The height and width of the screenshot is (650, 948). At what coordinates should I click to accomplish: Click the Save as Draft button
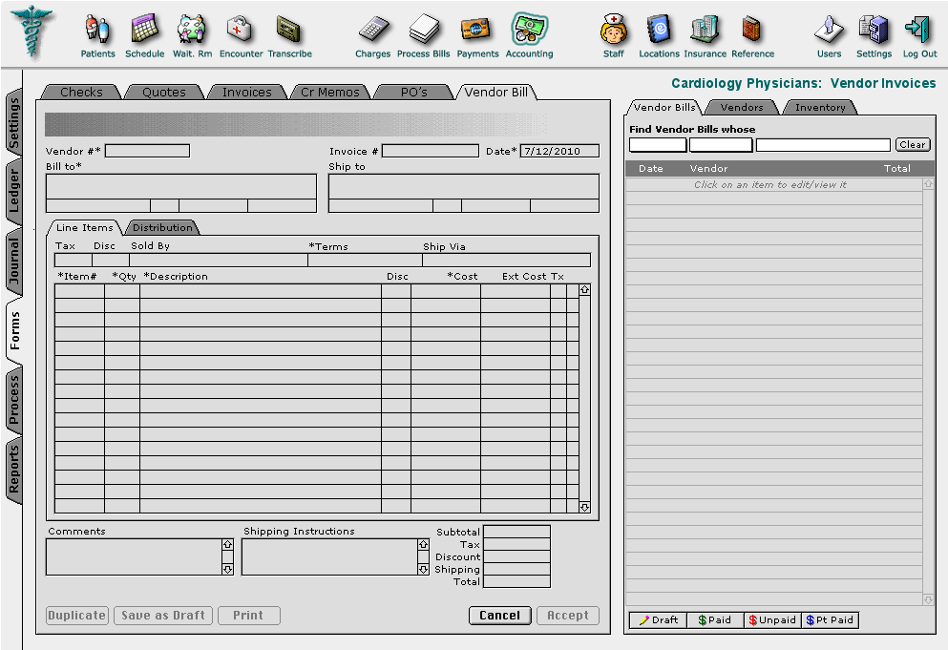(x=163, y=616)
